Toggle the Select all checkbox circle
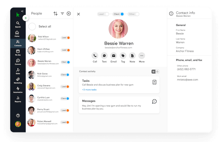The image size is (224, 142). (32, 26)
